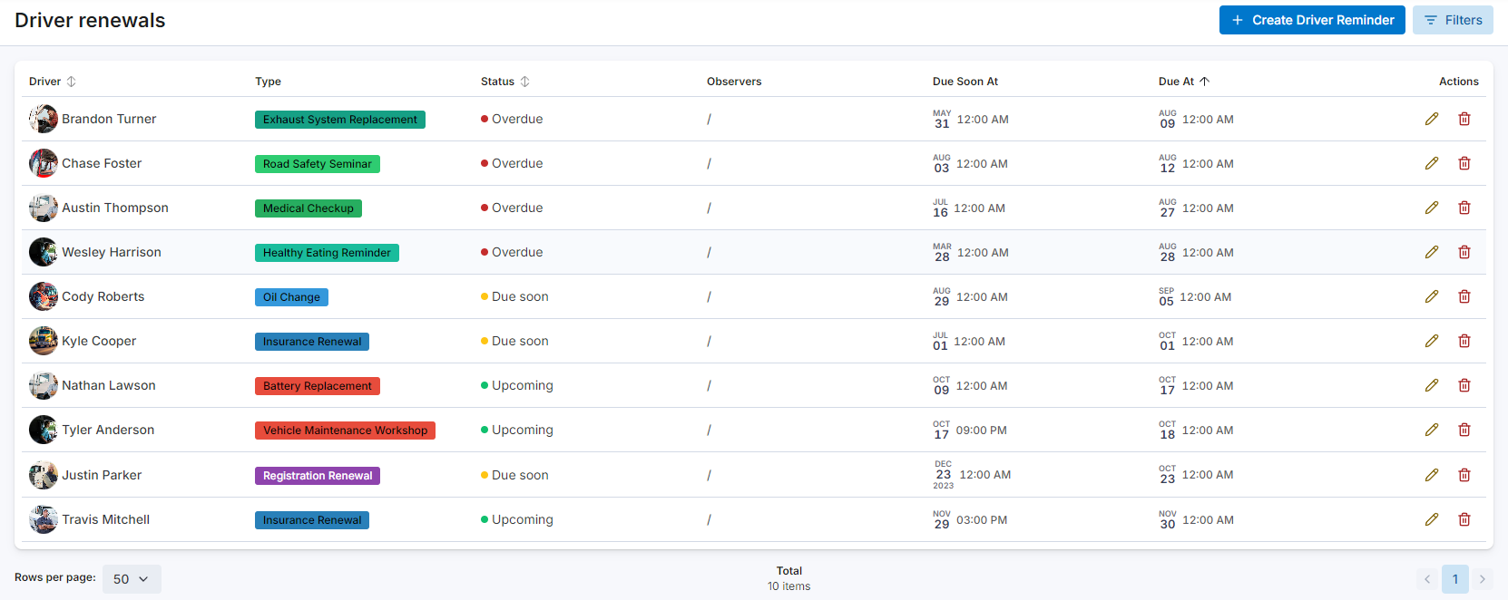Edit Brandon Turner's reminder with pencil icon
This screenshot has height=600, width=1508.
1431,119
